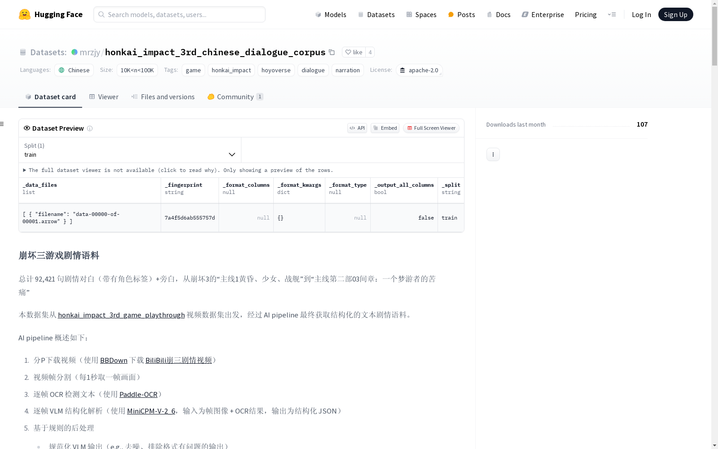Click the Hugging Face logo icon
This screenshot has width=718, height=449.
click(25, 14)
